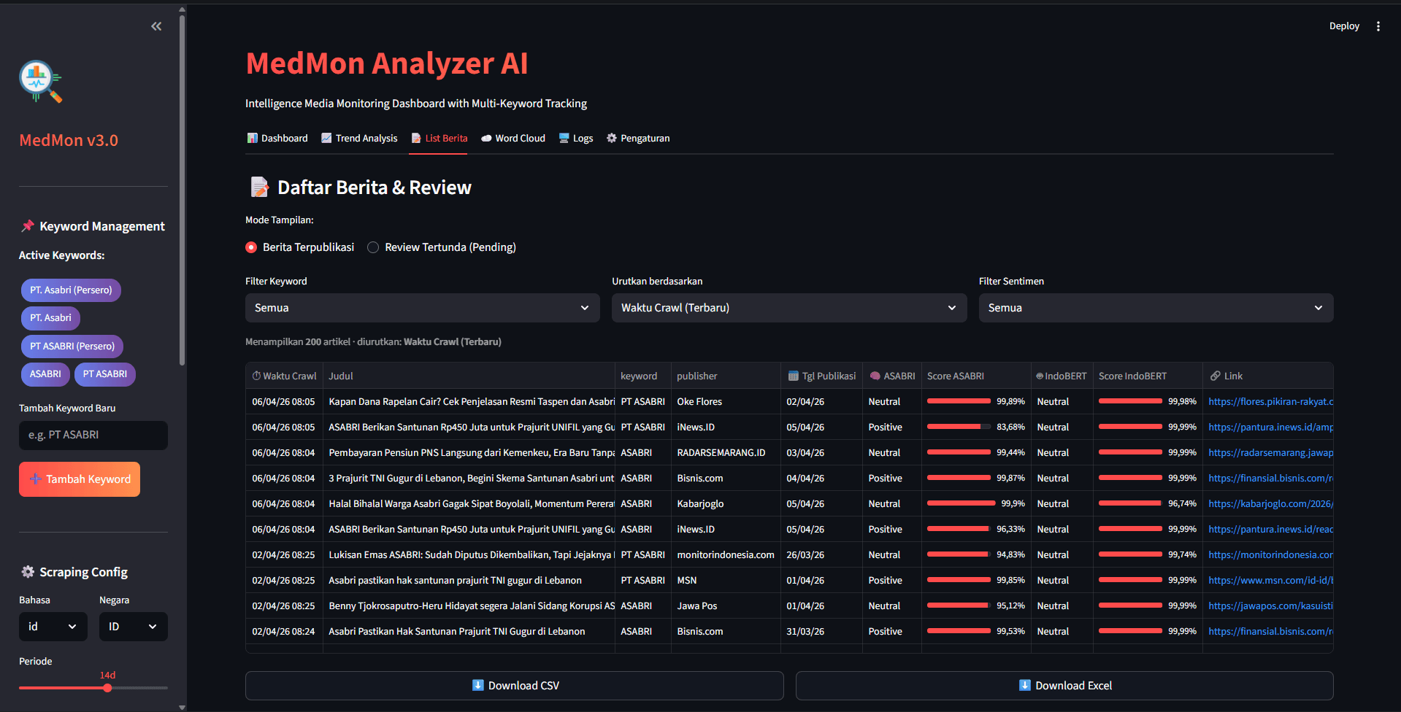Click the calendar icon in Tgl Publikasi header
This screenshot has width=1401, height=712.
[793, 376]
